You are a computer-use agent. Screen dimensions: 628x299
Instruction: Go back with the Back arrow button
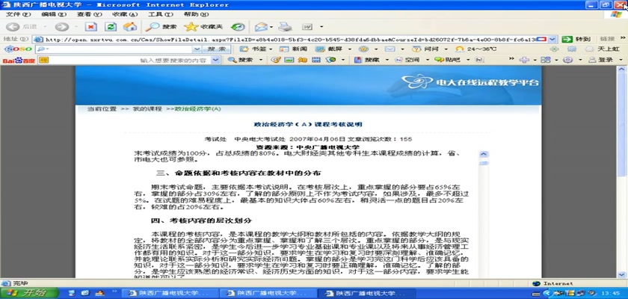pyautogui.click(x=13, y=27)
